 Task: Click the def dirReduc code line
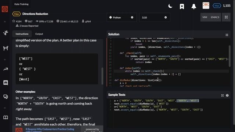tap(138, 80)
